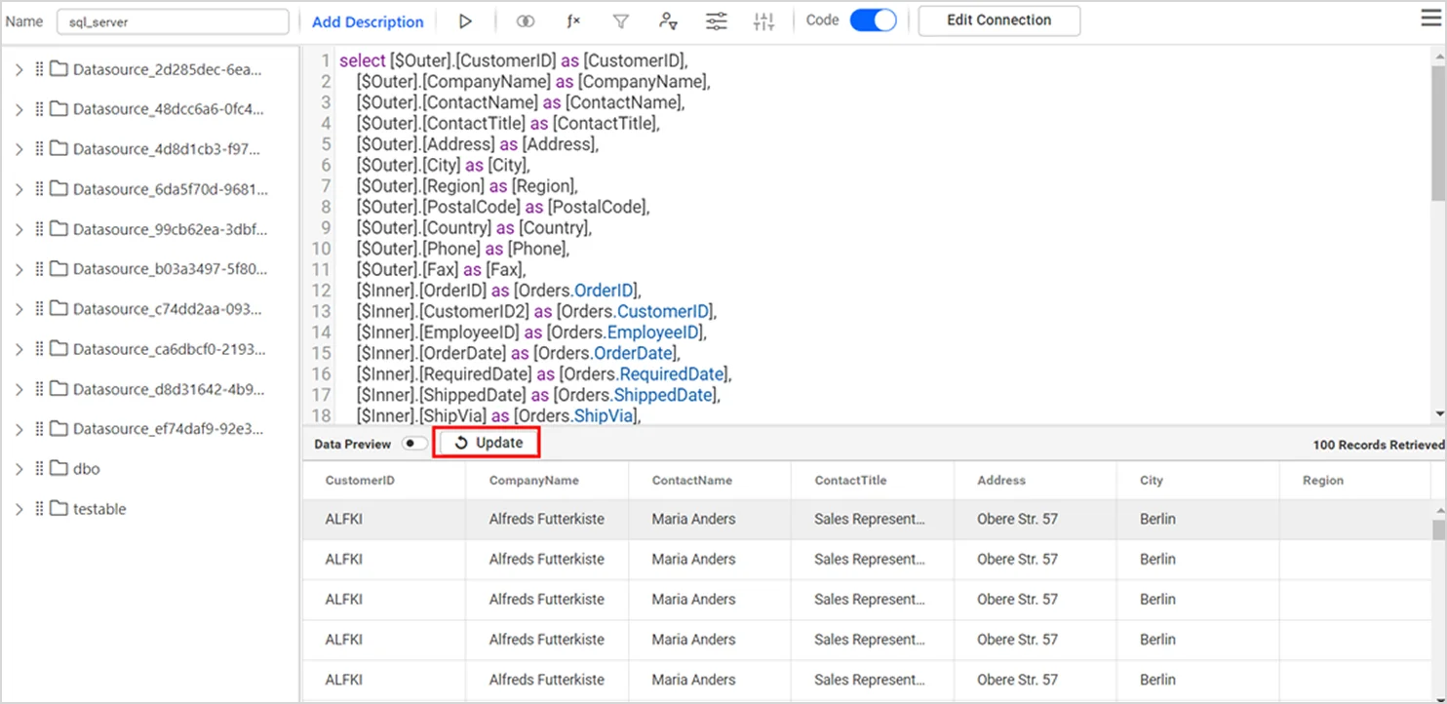
Task: Click the sql_server name input field
Action: point(173,21)
